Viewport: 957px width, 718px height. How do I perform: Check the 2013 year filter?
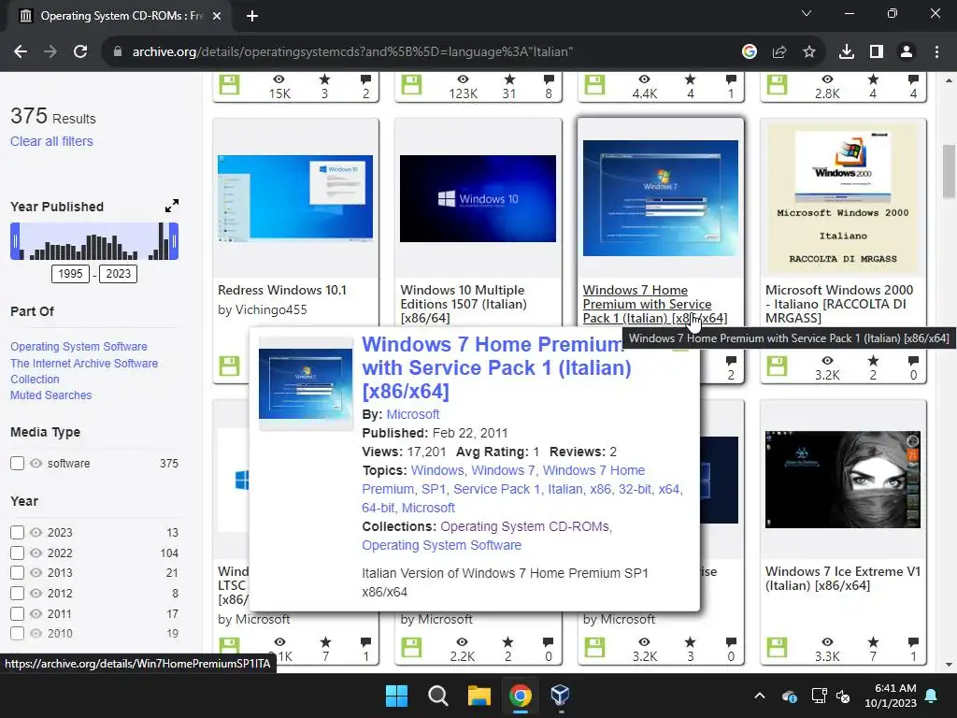pos(17,573)
